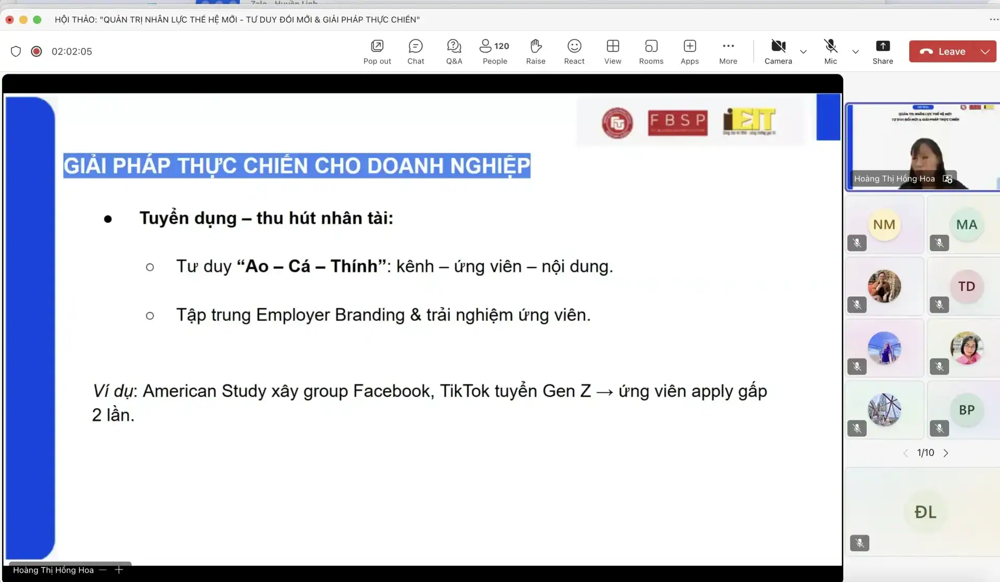Open the React emoji picker
This screenshot has width=1000, height=582.
point(574,51)
